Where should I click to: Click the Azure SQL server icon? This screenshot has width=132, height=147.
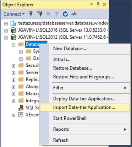coord(13,23)
